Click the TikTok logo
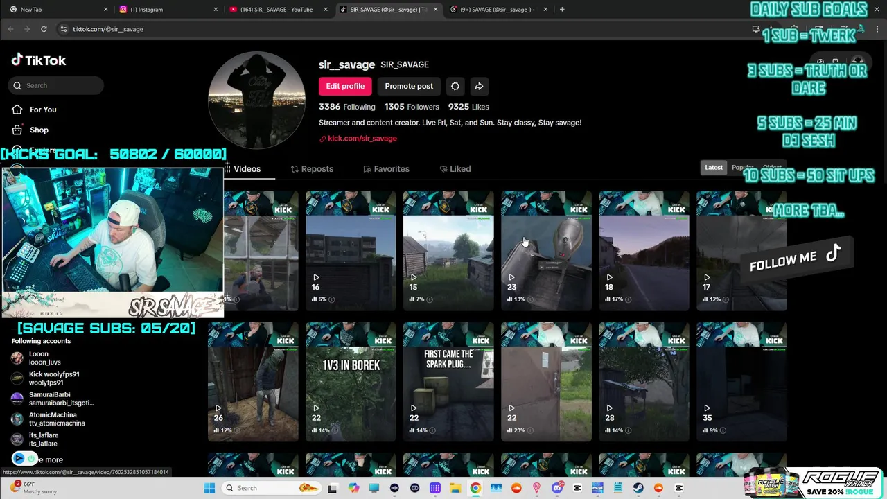Screen dimensions: 887x499 click(x=39, y=60)
